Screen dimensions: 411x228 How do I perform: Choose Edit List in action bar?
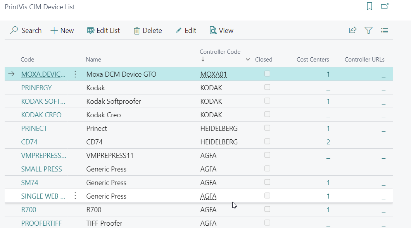[104, 31]
